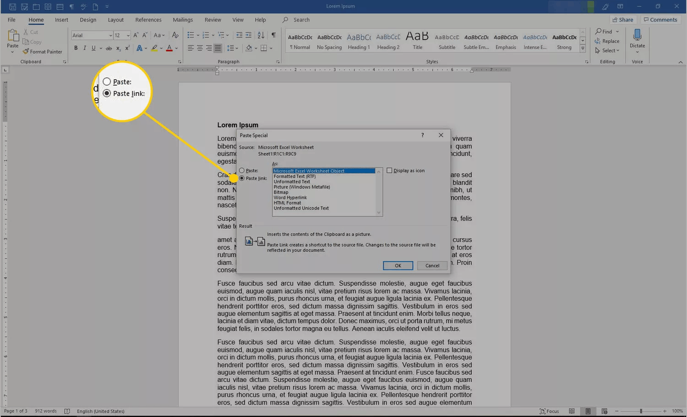
Task: Switch to the References tab
Action: [148, 20]
